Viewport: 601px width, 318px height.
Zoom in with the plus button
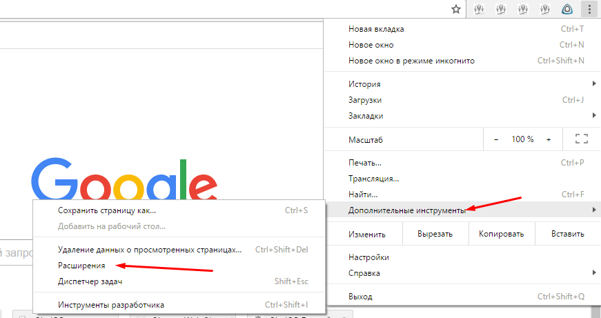549,139
